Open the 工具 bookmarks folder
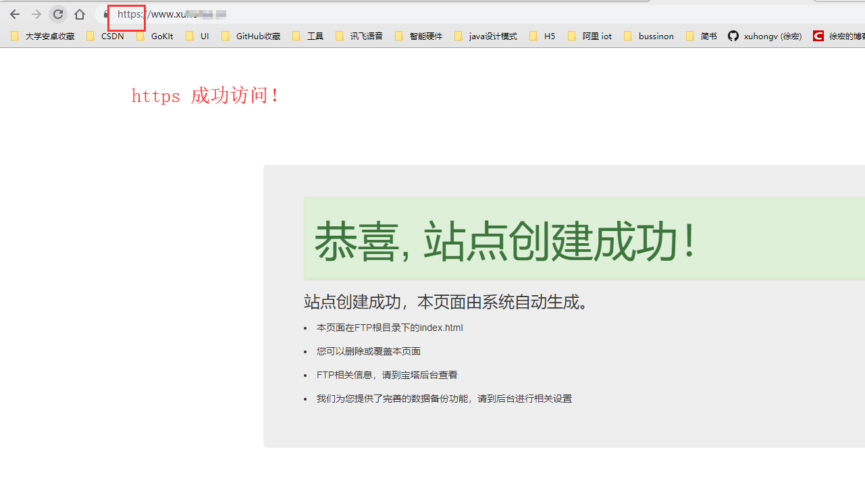865x487 pixels. point(307,36)
